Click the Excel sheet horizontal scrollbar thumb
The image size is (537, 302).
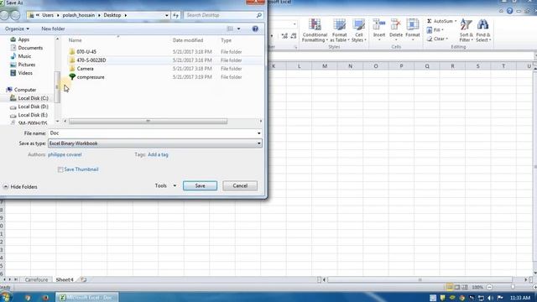click(x=420, y=279)
